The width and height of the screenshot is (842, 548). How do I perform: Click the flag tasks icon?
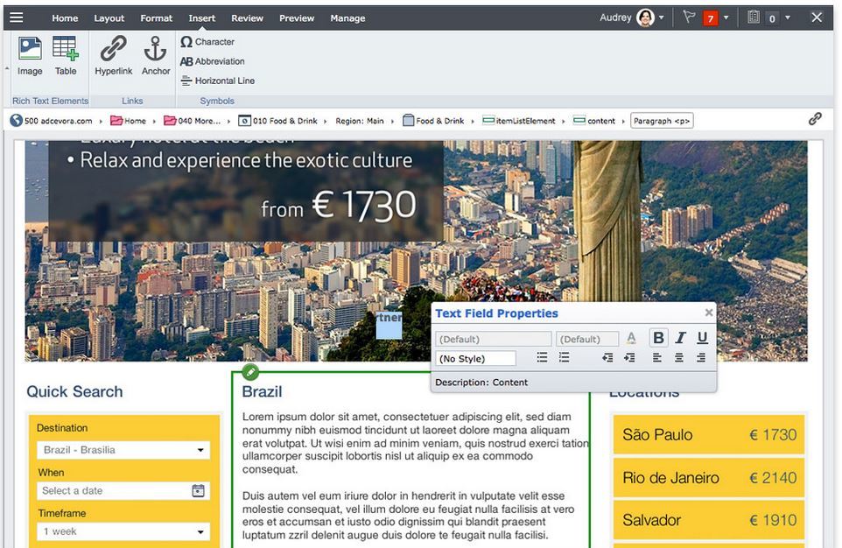[x=689, y=18]
